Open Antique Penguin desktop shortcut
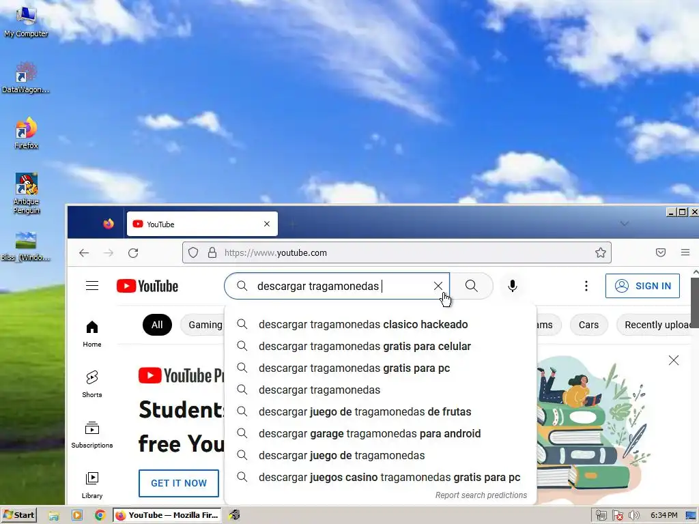The width and height of the screenshot is (699, 524). [26, 193]
